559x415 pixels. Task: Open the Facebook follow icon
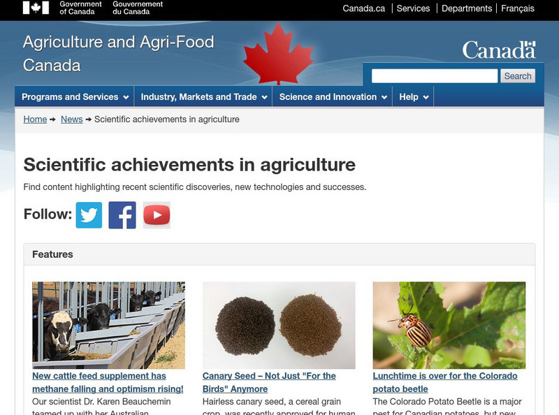(122, 215)
